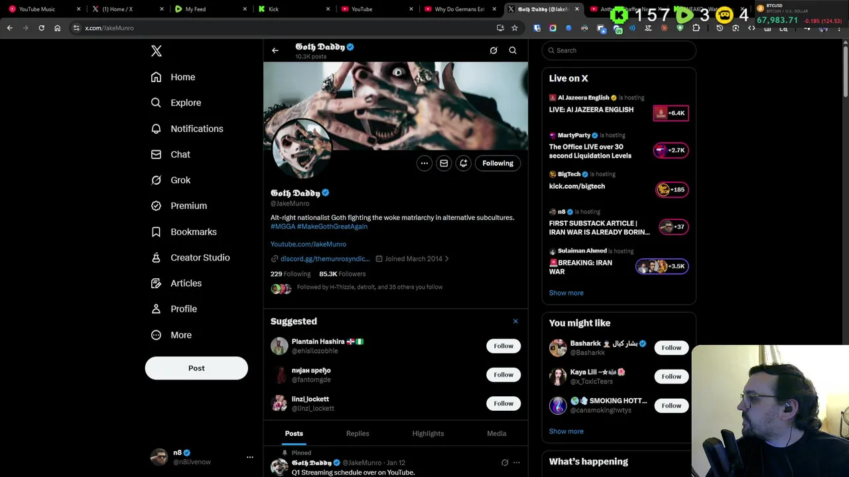Select the Posts tab
The image size is (849, 477).
tap(294, 433)
